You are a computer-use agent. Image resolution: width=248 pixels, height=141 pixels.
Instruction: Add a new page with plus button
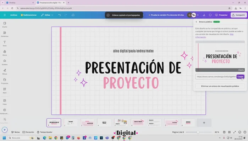coord(204,123)
